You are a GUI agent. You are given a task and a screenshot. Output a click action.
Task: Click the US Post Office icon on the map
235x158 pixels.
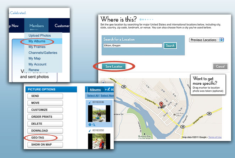[174, 114]
